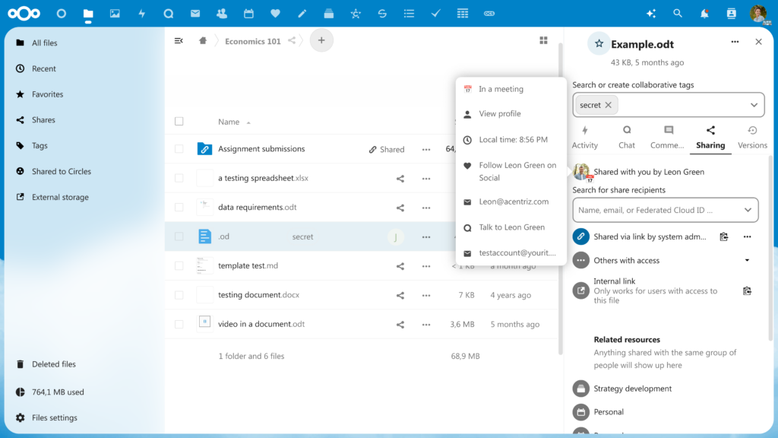Open the Deck app from the top bar
The image size is (778, 438).
[328, 13]
